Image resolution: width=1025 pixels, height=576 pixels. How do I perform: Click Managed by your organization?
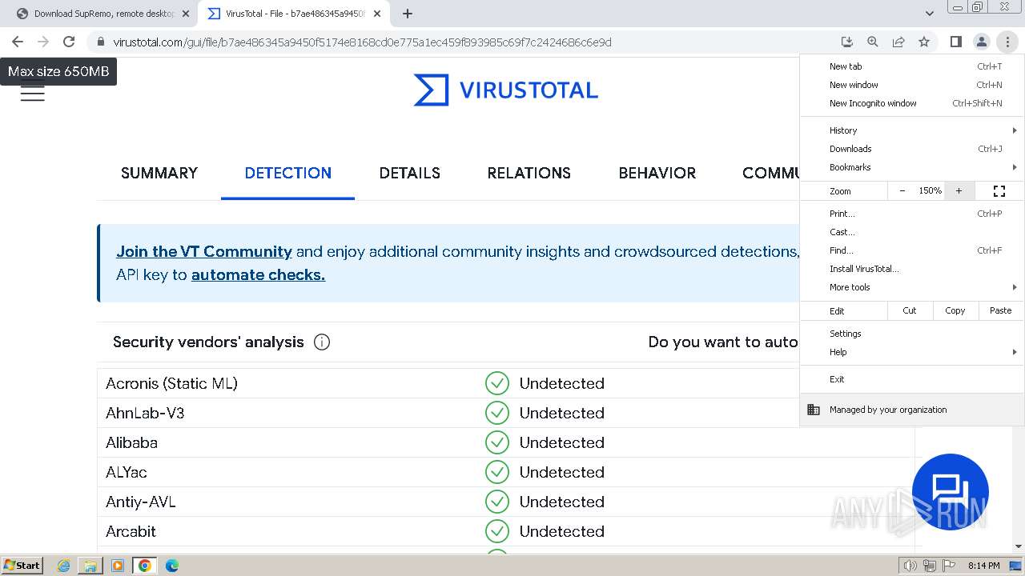click(x=912, y=410)
